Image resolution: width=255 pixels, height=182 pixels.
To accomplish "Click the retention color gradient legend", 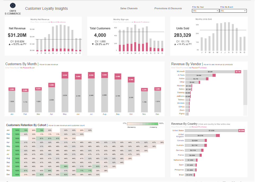I will pyautogui.click(x=143, y=123).
